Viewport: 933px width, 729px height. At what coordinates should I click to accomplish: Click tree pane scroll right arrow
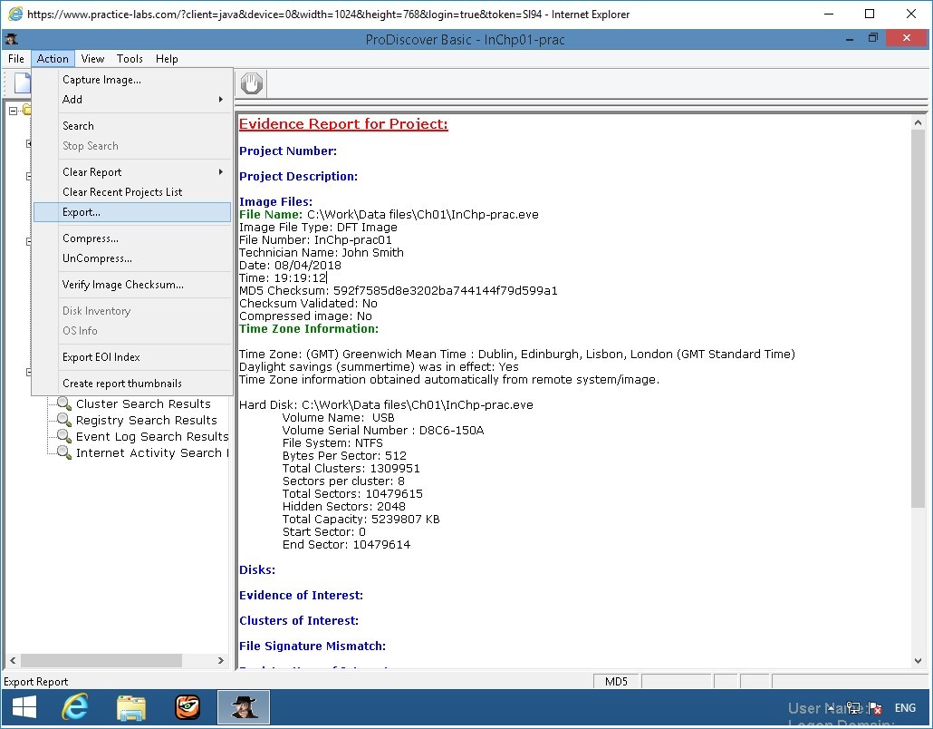pyautogui.click(x=221, y=660)
